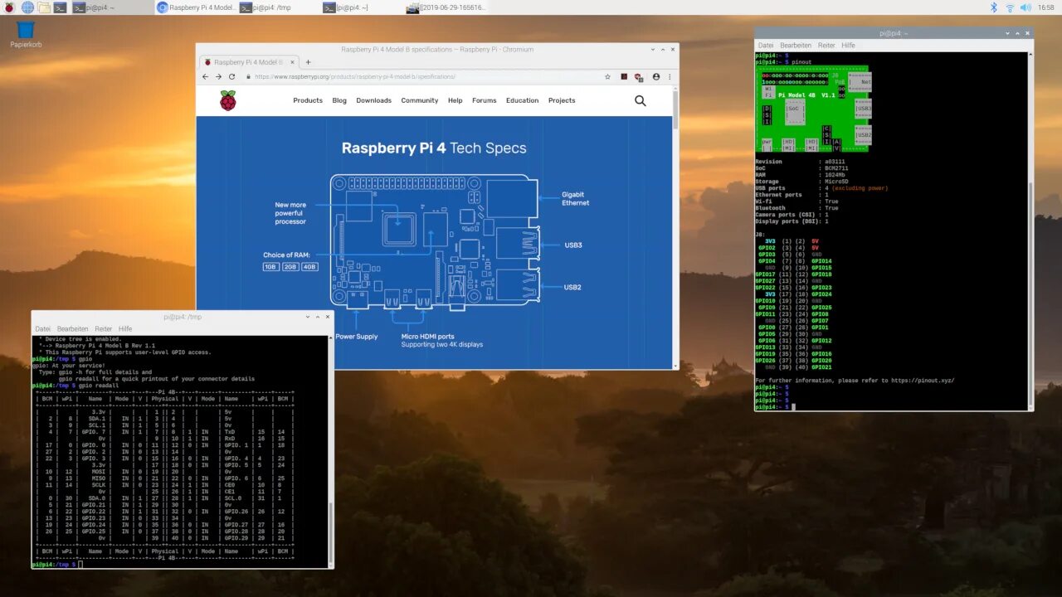Screen dimensions: 1062x597
Task: Open Projects on the website nav
Action: 562,100
